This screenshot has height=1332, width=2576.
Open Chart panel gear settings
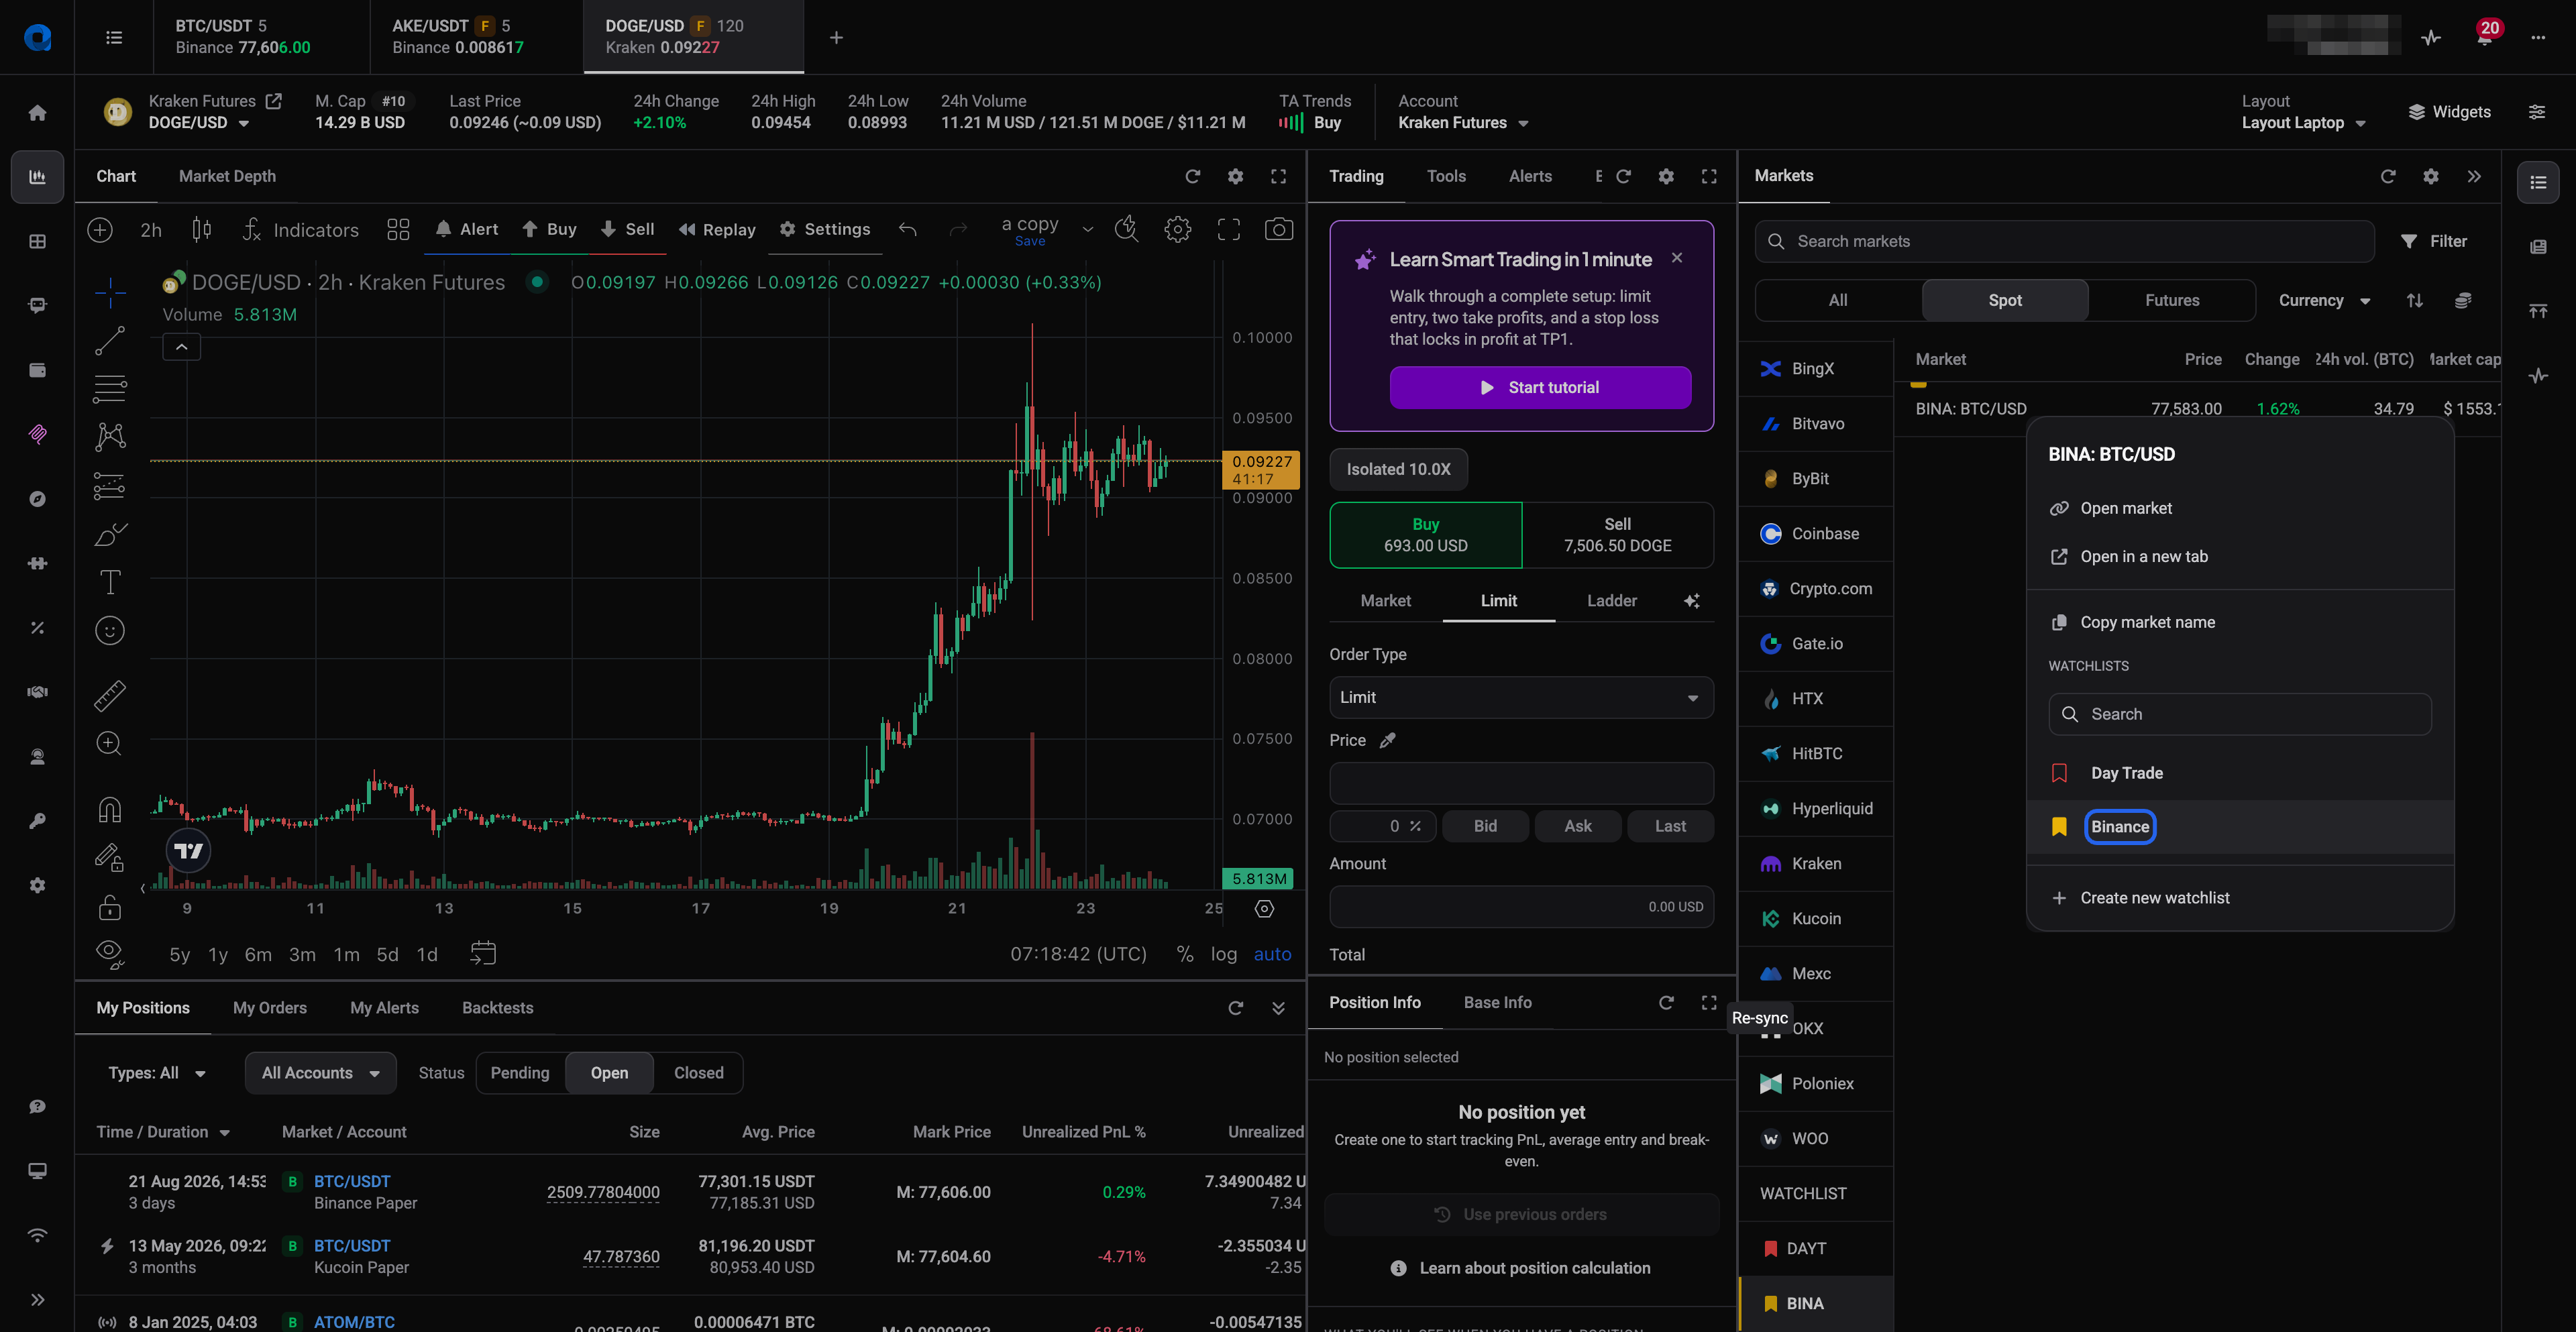tap(1235, 176)
